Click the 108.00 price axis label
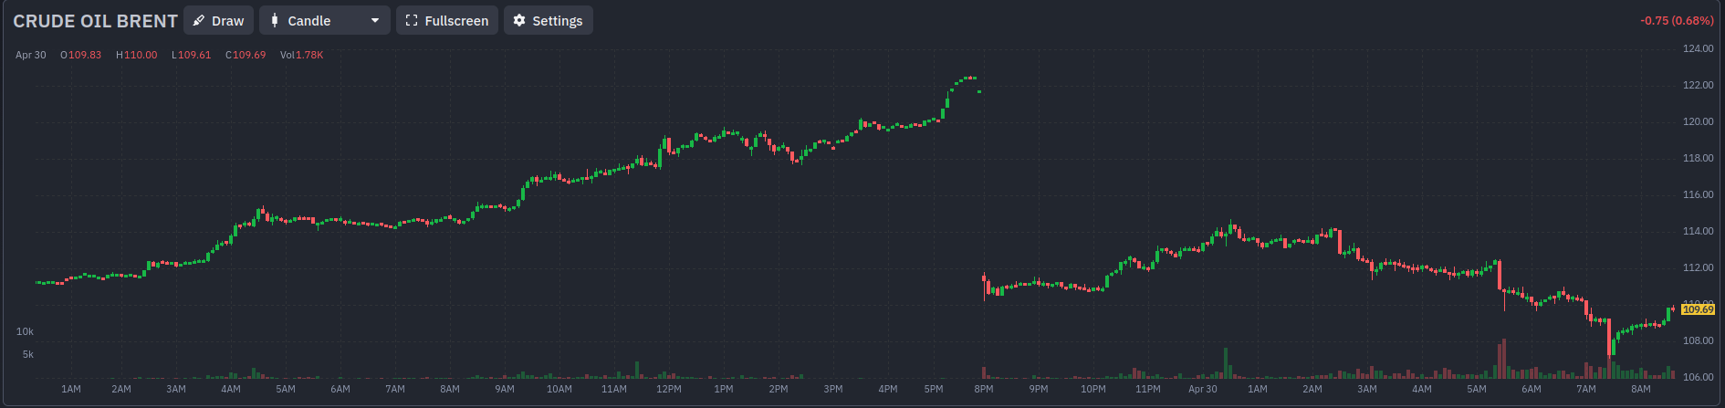1725x408 pixels. click(1699, 340)
